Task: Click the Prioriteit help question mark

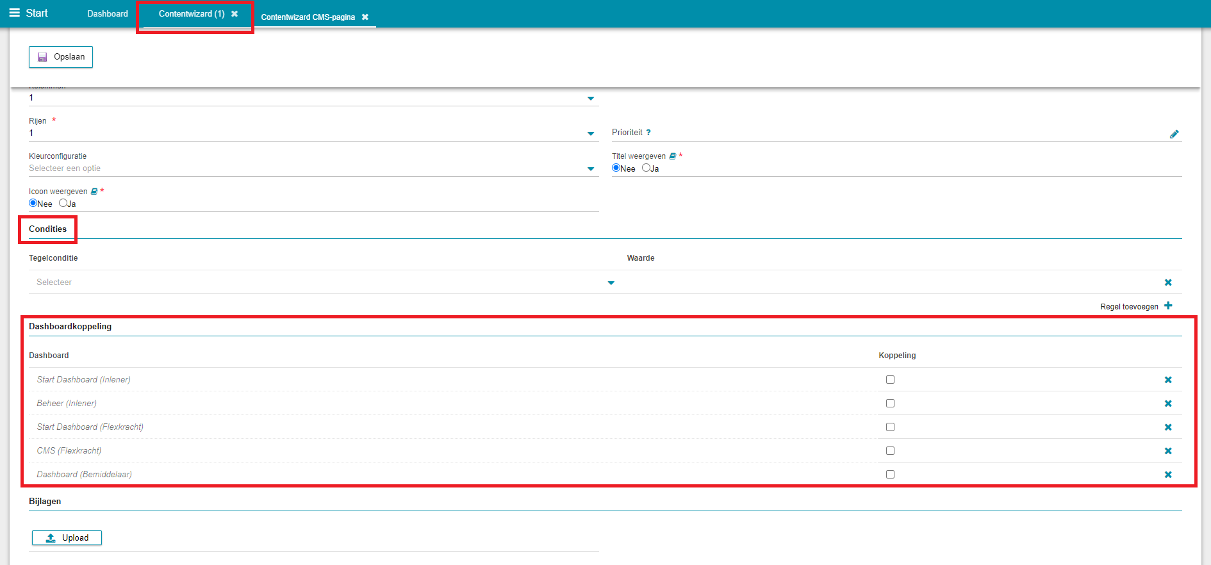Action: 648,133
